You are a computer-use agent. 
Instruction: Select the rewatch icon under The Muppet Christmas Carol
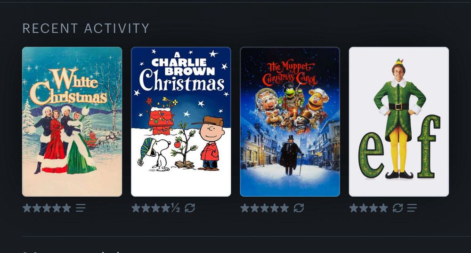pos(299,207)
